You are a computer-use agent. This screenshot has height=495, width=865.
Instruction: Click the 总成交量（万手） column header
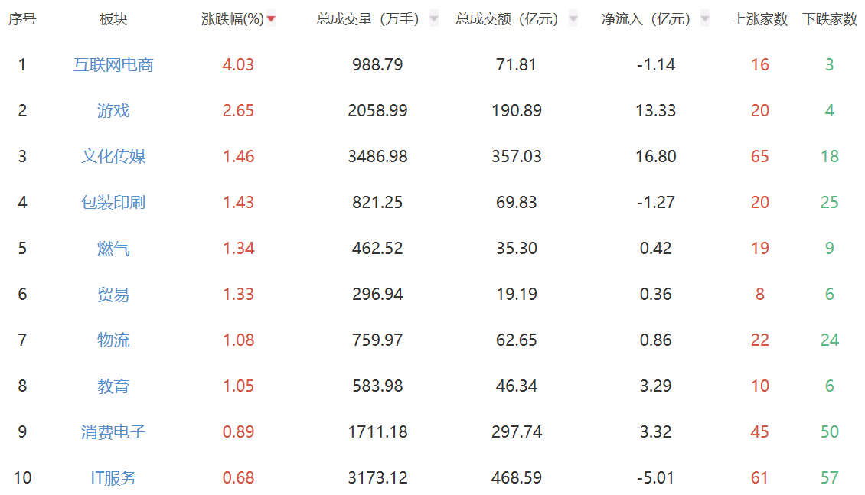coord(368,19)
